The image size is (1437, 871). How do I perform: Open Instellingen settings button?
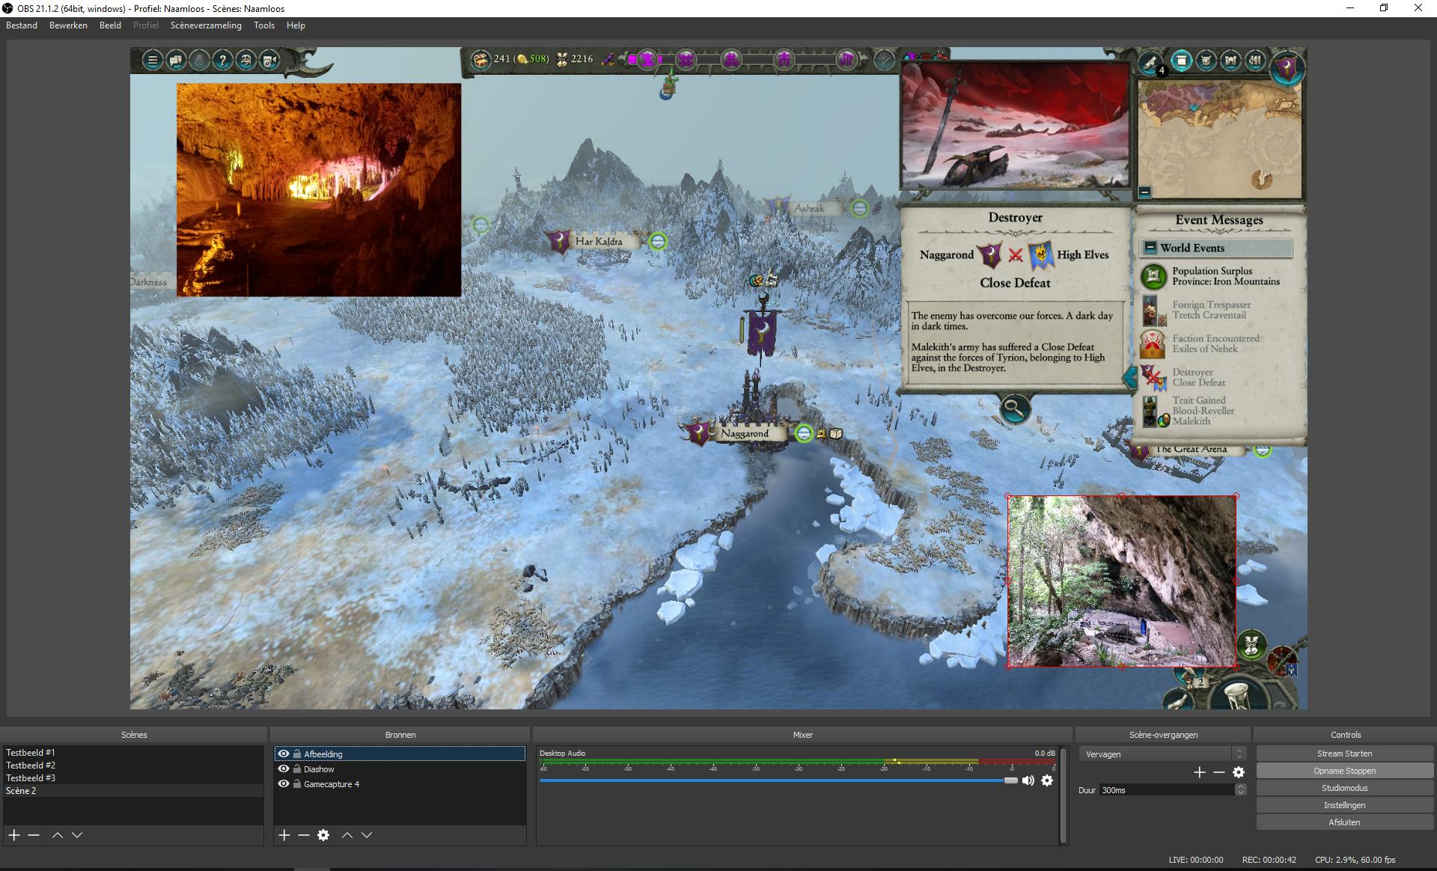click(1344, 805)
